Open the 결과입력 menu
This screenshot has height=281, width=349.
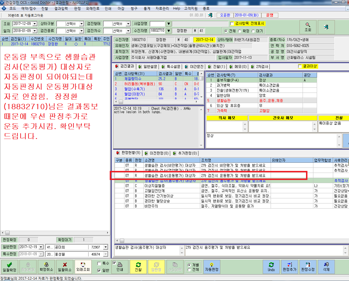coord(61,8)
